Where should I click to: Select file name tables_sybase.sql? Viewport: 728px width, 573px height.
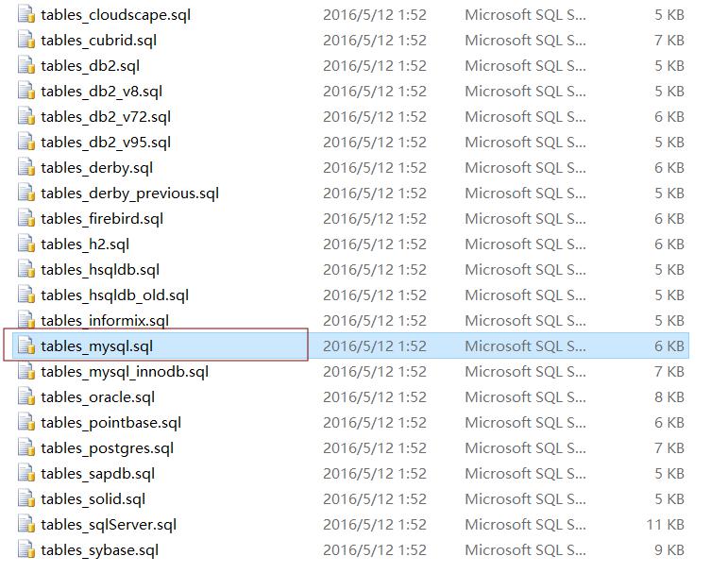[99, 551]
